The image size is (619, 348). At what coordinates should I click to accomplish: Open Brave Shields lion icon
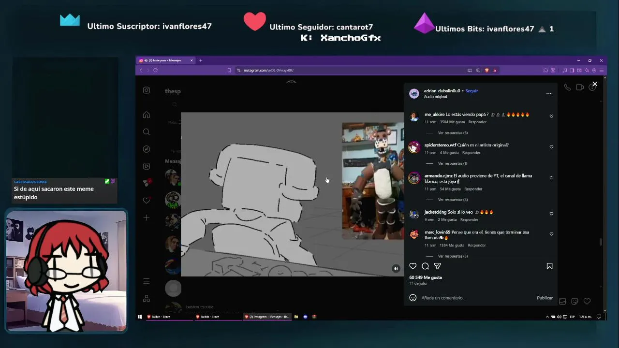[x=487, y=70]
